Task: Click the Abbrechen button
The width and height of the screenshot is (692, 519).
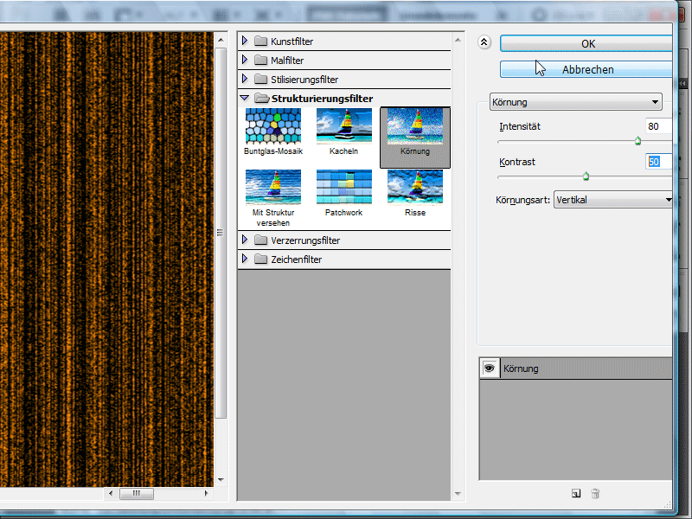Action: (586, 70)
